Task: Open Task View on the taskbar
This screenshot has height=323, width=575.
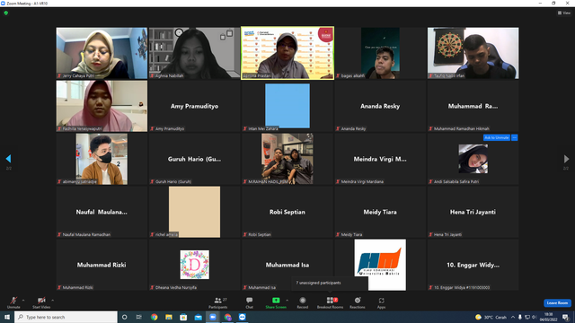Action: pyautogui.click(x=139, y=317)
